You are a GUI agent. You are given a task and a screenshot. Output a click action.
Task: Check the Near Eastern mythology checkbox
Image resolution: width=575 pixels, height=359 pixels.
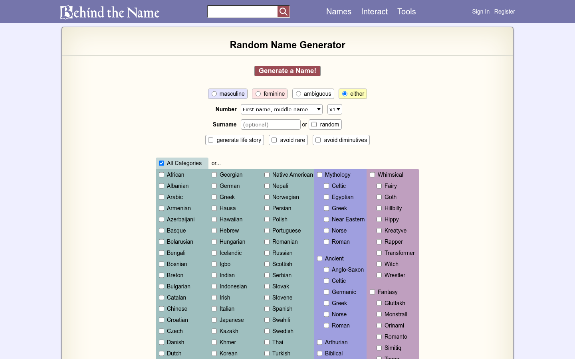tap(327, 219)
